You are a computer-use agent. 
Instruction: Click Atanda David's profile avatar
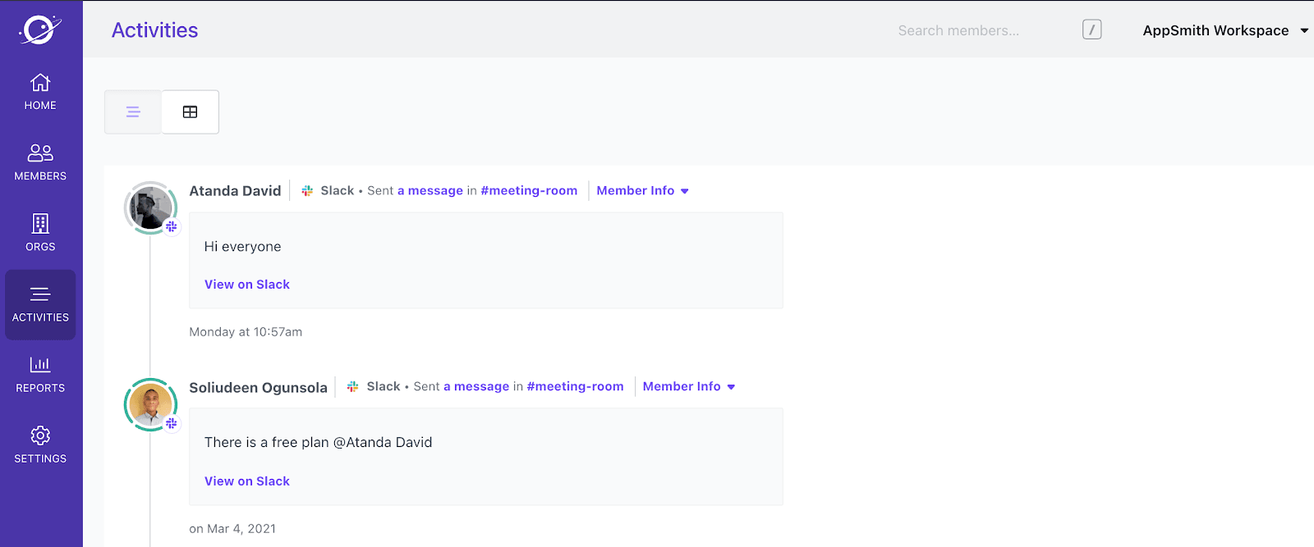click(x=151, y=208)
